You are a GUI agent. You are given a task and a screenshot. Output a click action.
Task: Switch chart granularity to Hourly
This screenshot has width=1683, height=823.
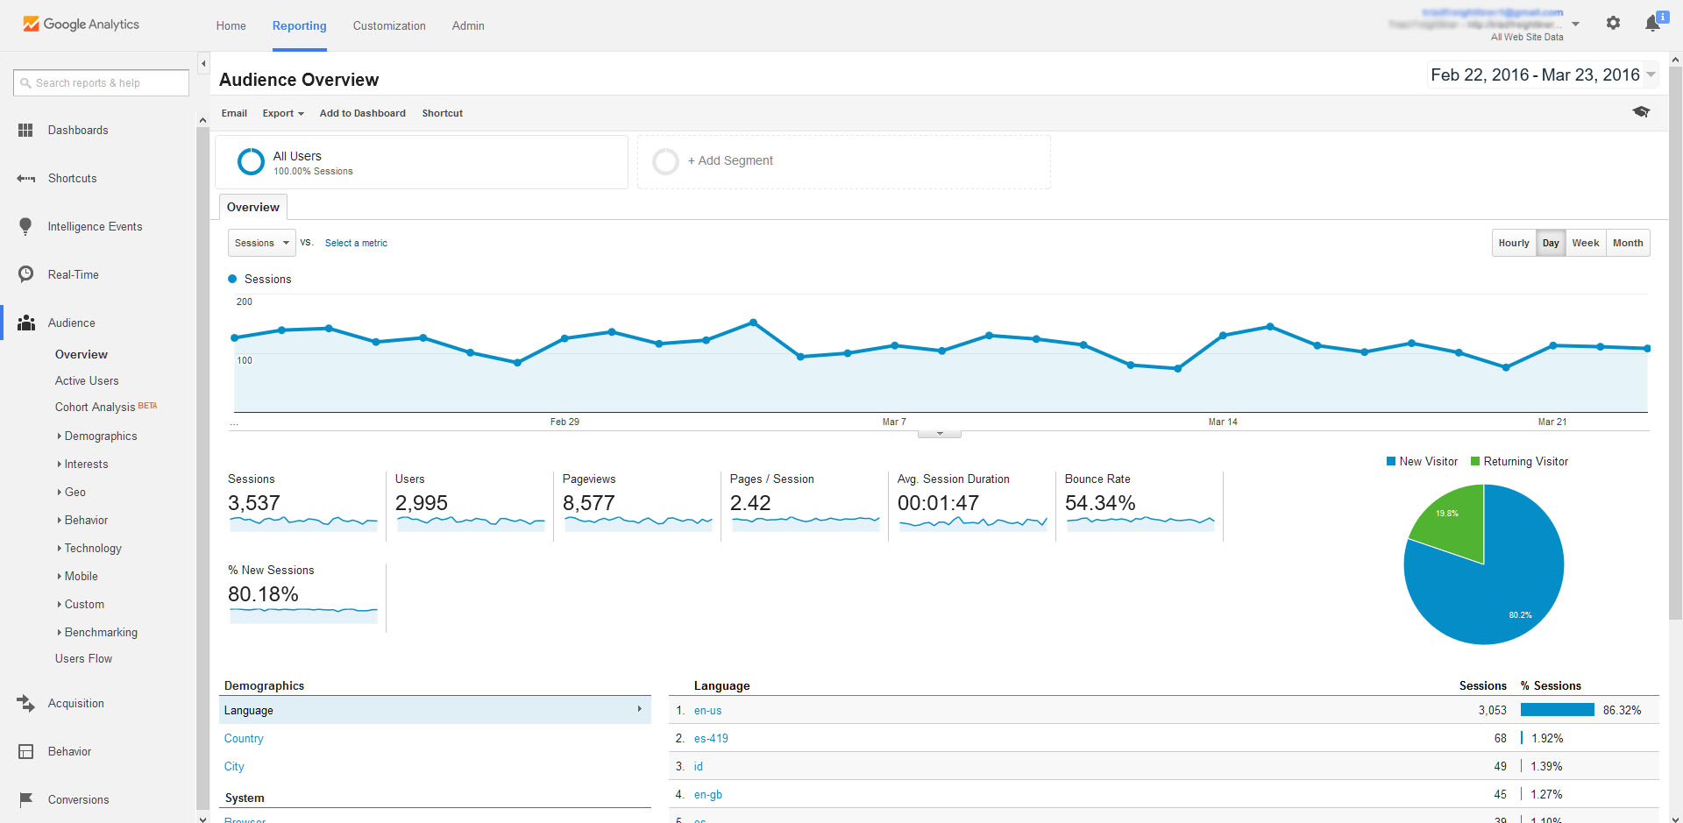click(1514, 243)
